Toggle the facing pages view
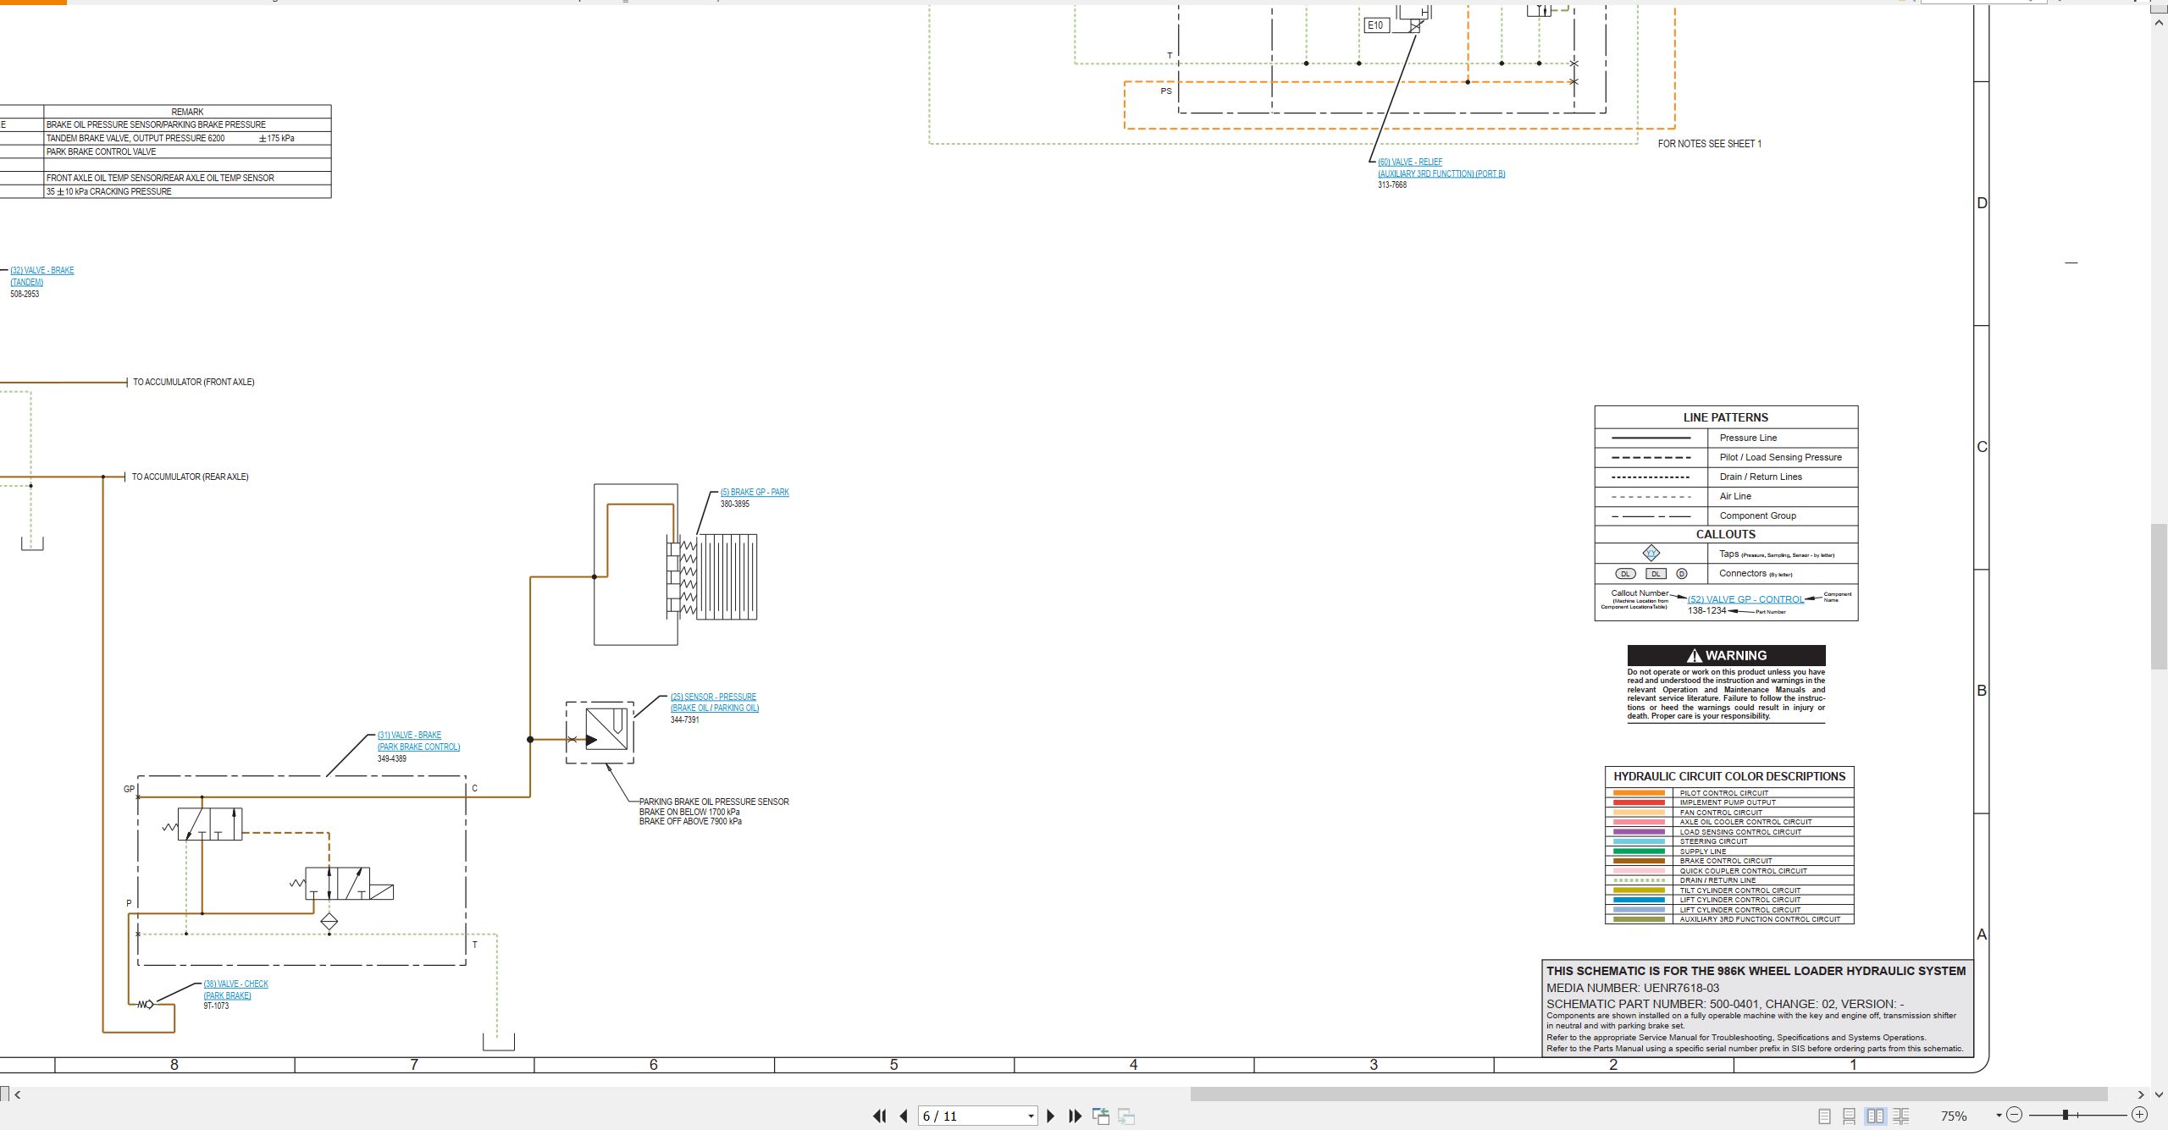This screenshot has width=2168, height=1130. click(x=1876, y=1116)
